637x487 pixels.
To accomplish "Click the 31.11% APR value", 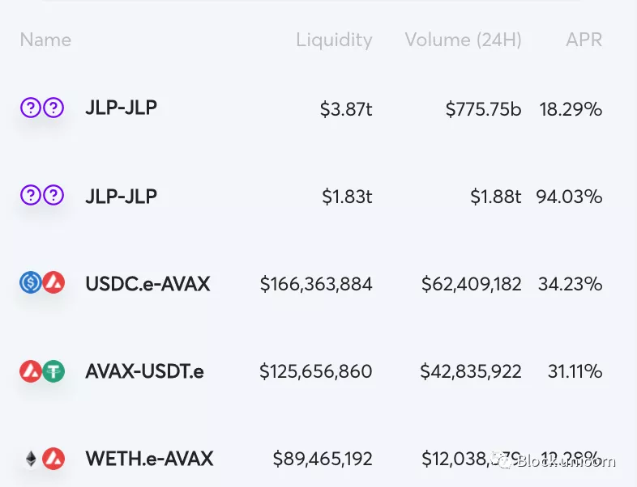I will 575,371.
